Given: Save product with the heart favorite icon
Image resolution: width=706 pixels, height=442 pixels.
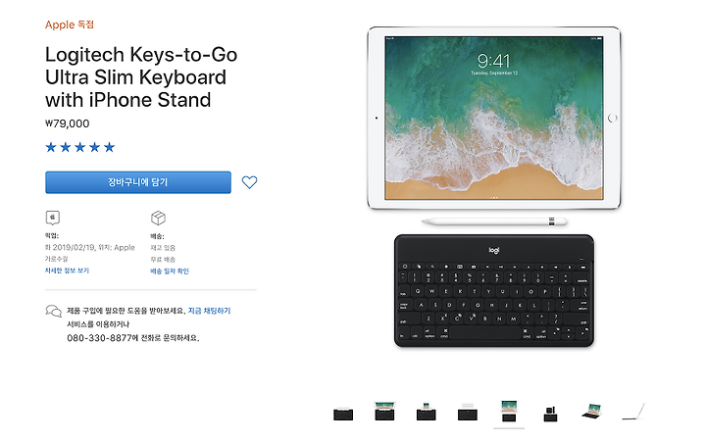Looking at the screenshot, I should pyautogui.click(x=249, y=182).
